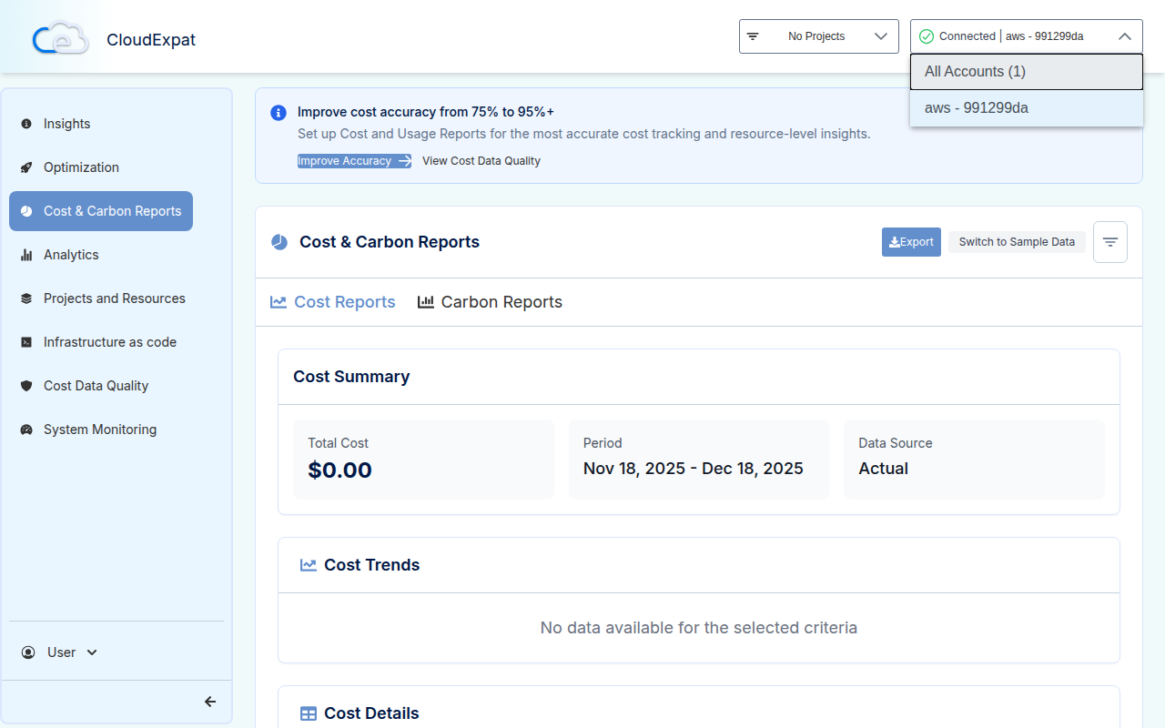Switch to the Carbon Reports tab
This screenshot has width=1165, height=728.
coord(490,301)
